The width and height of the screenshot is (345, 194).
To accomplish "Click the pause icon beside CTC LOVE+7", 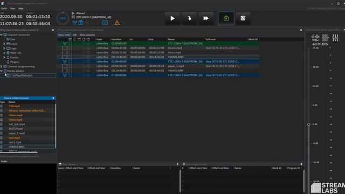I will click(73, 17).
